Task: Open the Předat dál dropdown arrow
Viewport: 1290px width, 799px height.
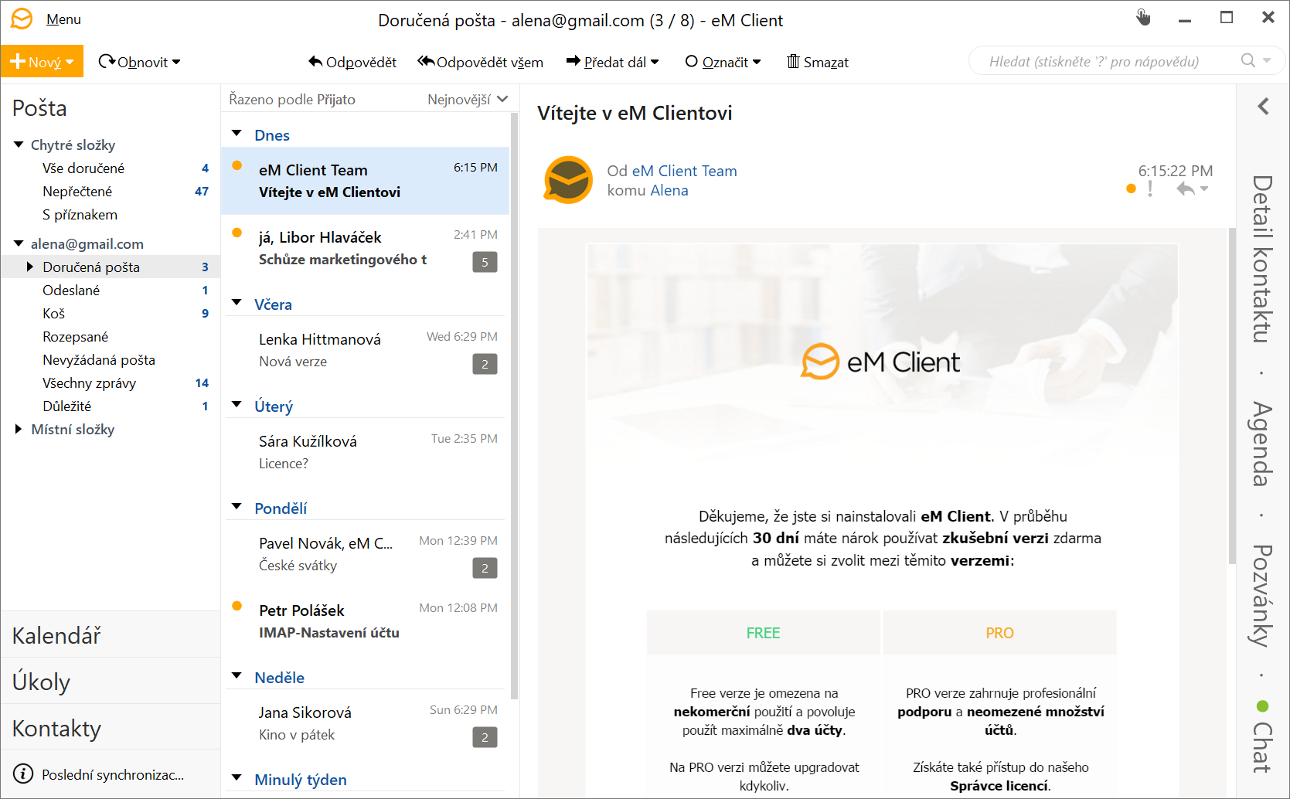Action: click(x=655, y=63)
